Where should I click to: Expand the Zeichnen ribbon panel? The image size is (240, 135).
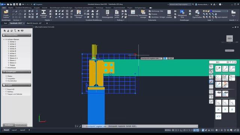tap(17, 20)
